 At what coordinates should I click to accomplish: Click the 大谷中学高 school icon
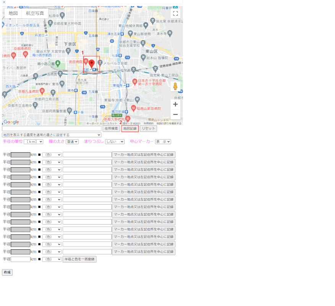click(134, 69)
